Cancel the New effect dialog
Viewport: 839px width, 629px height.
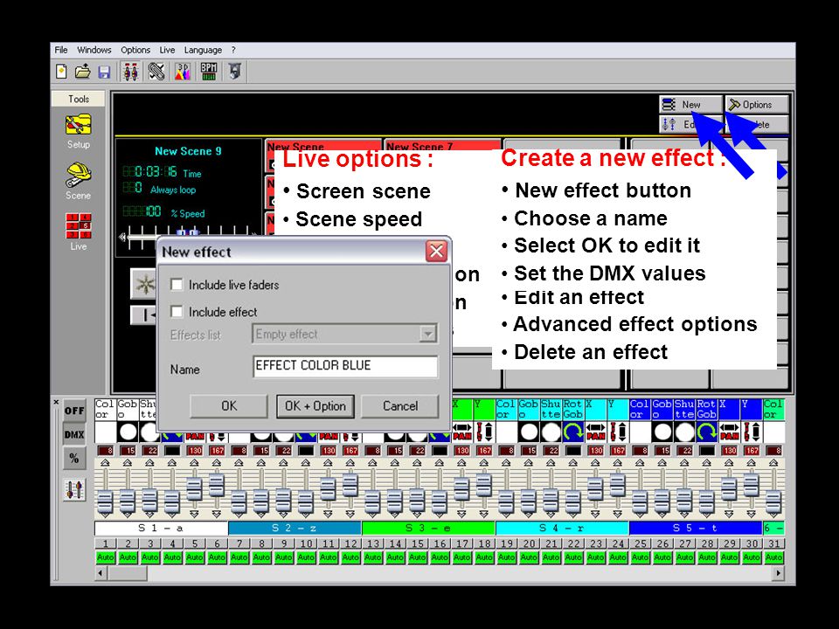[x=400, y=406]
